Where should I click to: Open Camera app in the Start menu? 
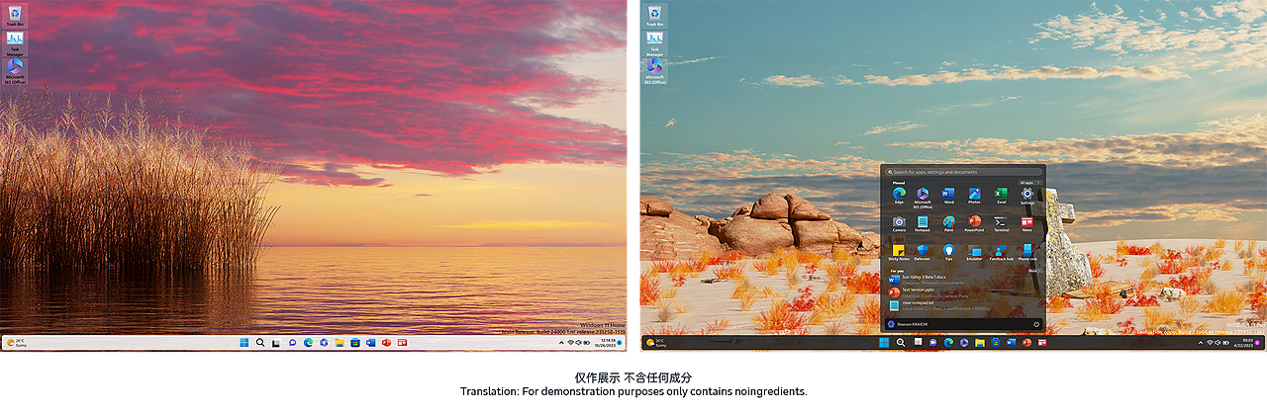(899, 224)
